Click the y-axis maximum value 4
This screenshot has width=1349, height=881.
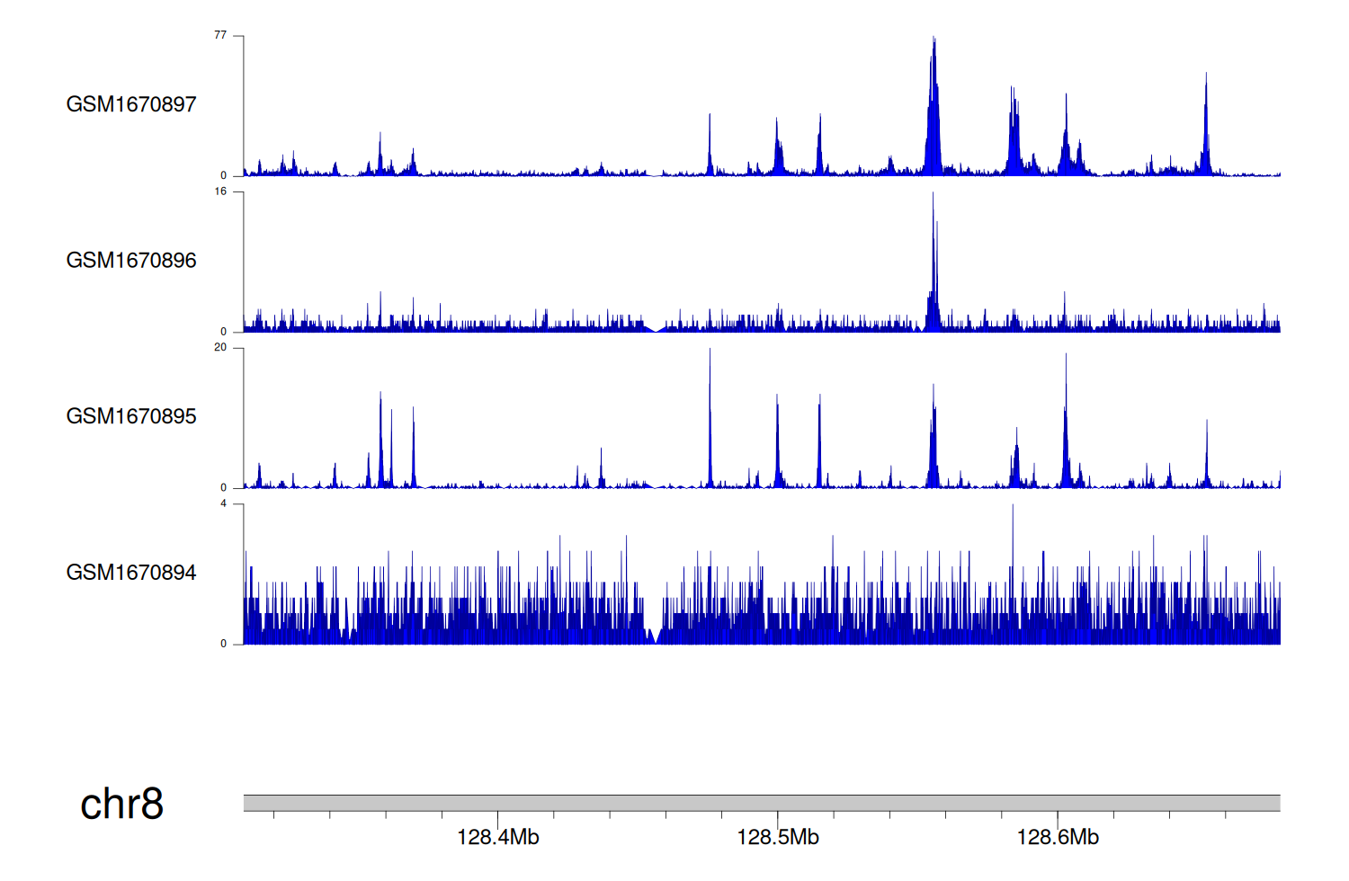coord(223,504)
